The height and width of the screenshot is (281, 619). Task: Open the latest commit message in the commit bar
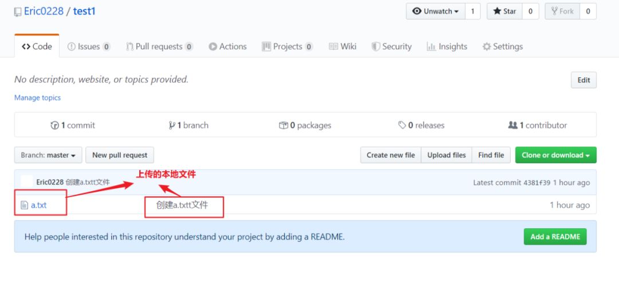tap(88, 182)
